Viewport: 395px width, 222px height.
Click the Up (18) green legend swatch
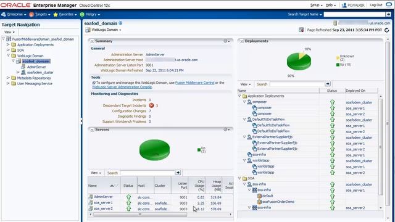(338, 65)
